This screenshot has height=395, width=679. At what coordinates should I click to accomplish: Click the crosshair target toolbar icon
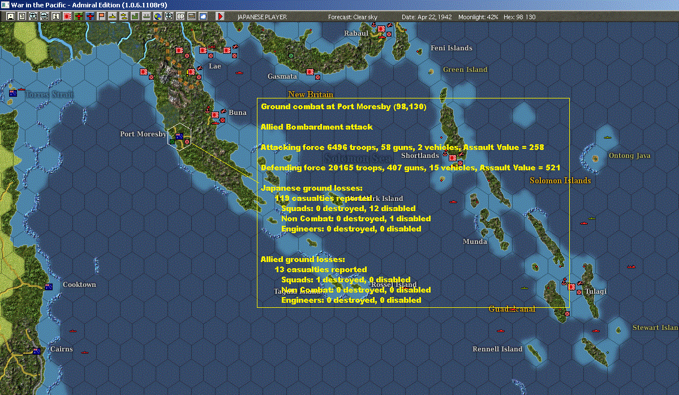click(169, 16)
